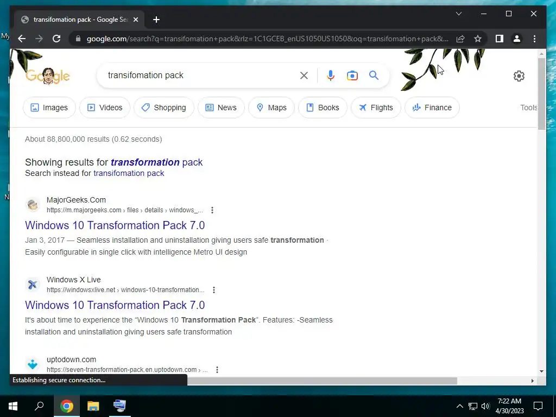Click the Google doodle logo

pos(48,76)
